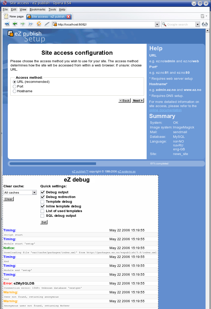Click the New page icon
This screenshot has width=211, height=309.
point(6,16)
